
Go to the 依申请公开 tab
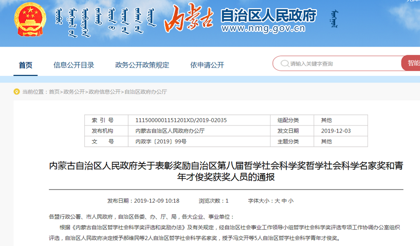207,65
